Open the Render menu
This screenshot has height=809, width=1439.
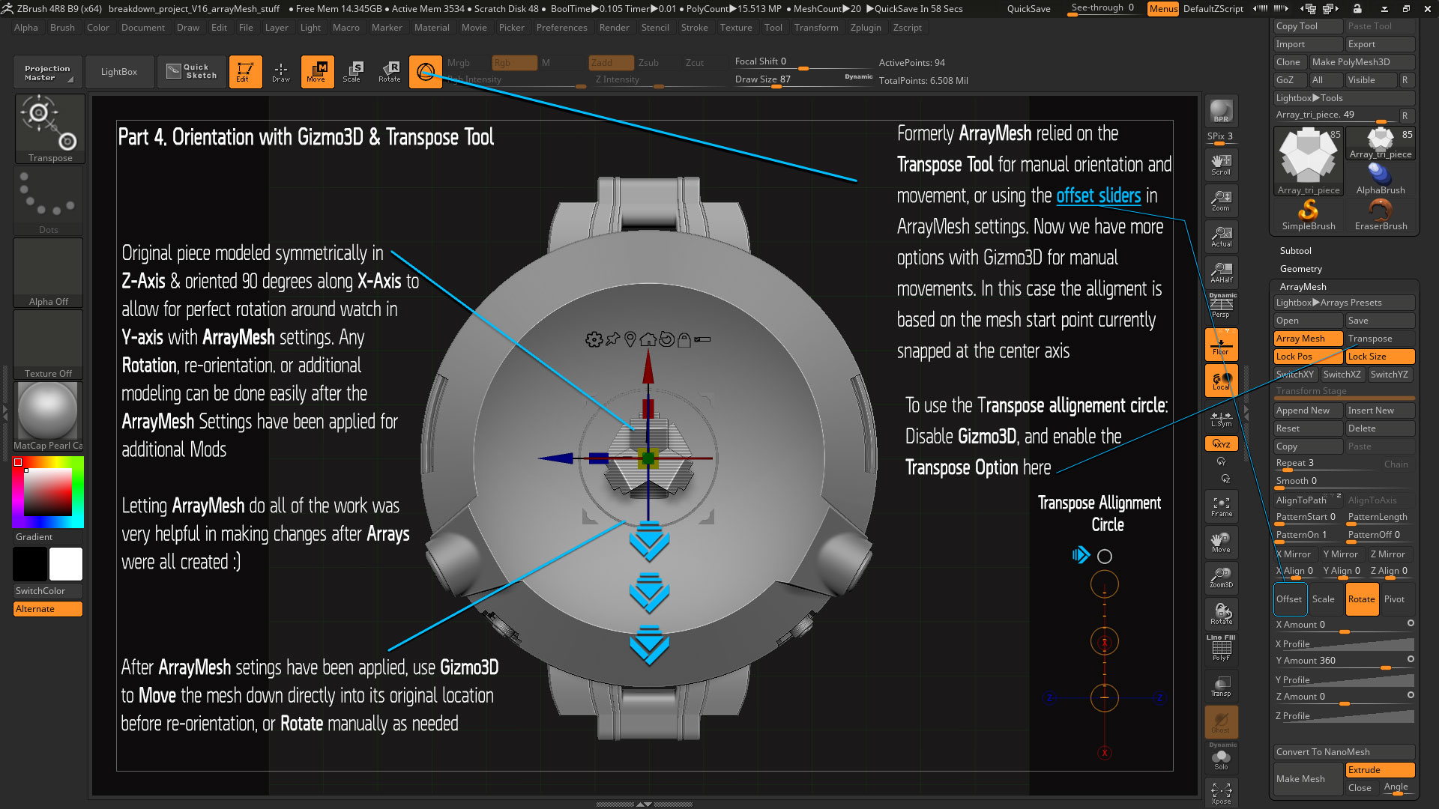pos(614,28)
